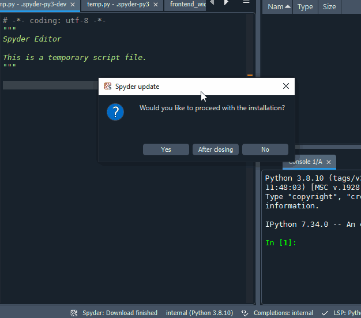Click the Spyder update status icon
The height and width of the screenshot is (318, 361).
(74, 313)
